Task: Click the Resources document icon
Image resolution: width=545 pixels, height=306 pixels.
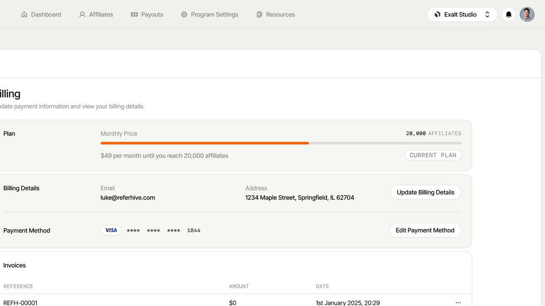Action: (259, 15)
